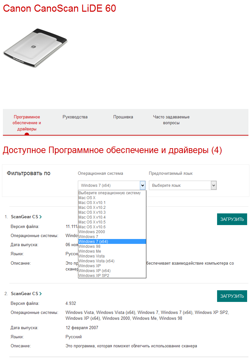Click the 'Операционная система' label
The width and height of the screenshot is (251, 359).
[x=100, y=174]
